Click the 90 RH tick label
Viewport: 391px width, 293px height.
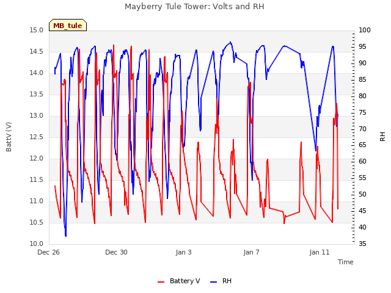tap(362, 63)
